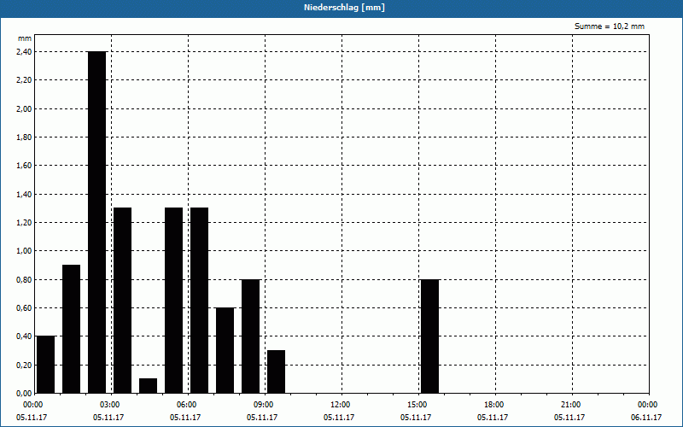Image resolution: width=683 pixels, height=427 pixels.
Task: Click the 06.11.17 date label
Action: click(x=646, y=418)
